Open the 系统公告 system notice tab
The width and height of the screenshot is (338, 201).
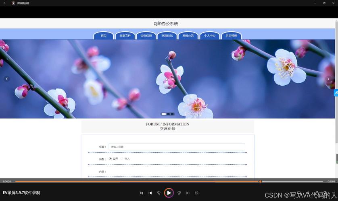[188, 36]
